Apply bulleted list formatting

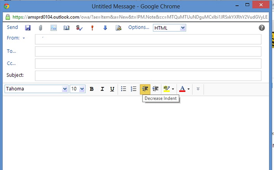(x=124, y=89)
